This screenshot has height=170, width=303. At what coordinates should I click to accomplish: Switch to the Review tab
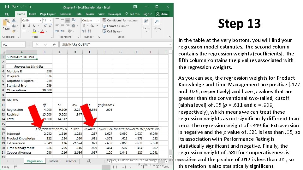coord(90,14)
